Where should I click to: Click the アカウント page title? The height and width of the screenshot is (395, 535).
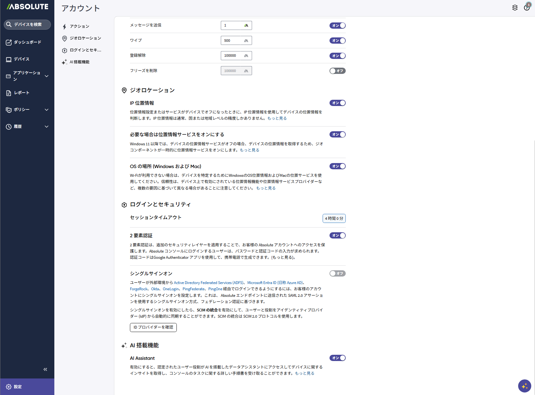point(81,8)
